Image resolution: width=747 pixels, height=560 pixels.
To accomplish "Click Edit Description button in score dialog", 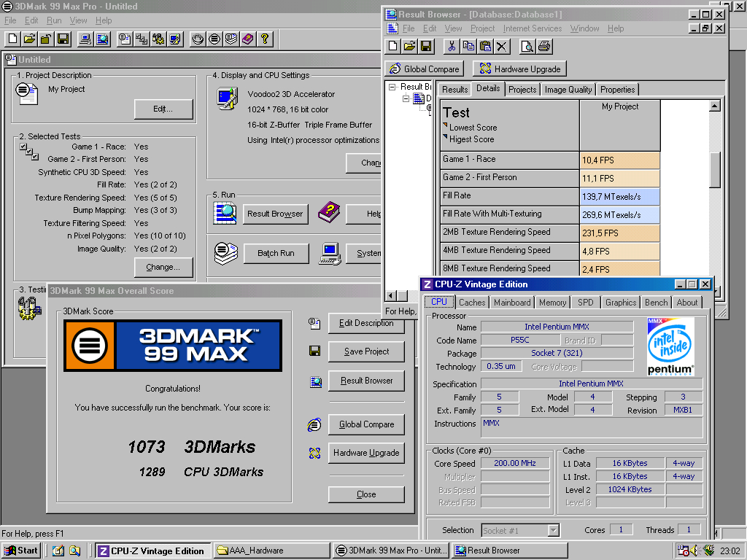I will [x=366, y=323].
